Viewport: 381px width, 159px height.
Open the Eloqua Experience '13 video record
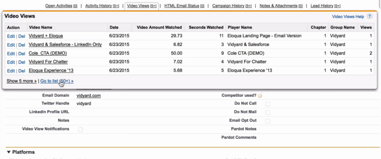click(x=51, y=70)
